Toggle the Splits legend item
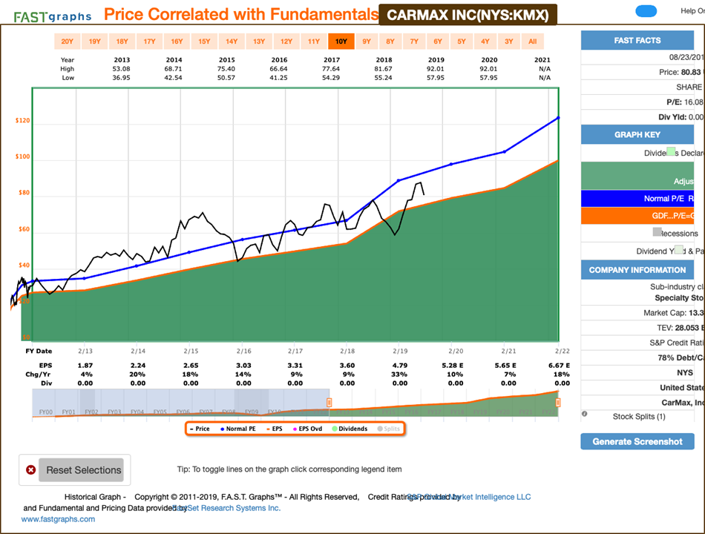The height and width of the screenshot is (534, 705). pyautogui.click(x=388, y=429)
